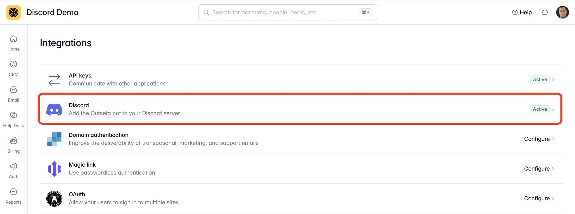Image resolution: width=575 pixels, height=214 pixels.
Task: Click the OAuth logo icon
Action: tap(54, 199)
